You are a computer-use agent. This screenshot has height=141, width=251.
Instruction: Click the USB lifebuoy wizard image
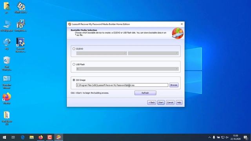tap(178, 33)
